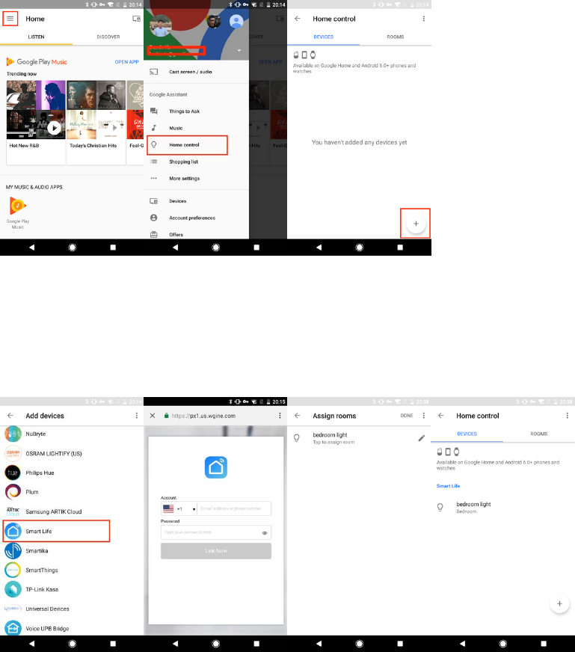Open More settings in drawer

coord(196,179)
